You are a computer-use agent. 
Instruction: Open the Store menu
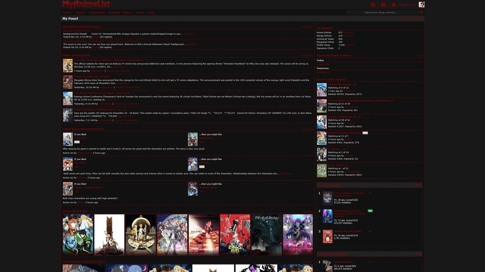point(140,13)
